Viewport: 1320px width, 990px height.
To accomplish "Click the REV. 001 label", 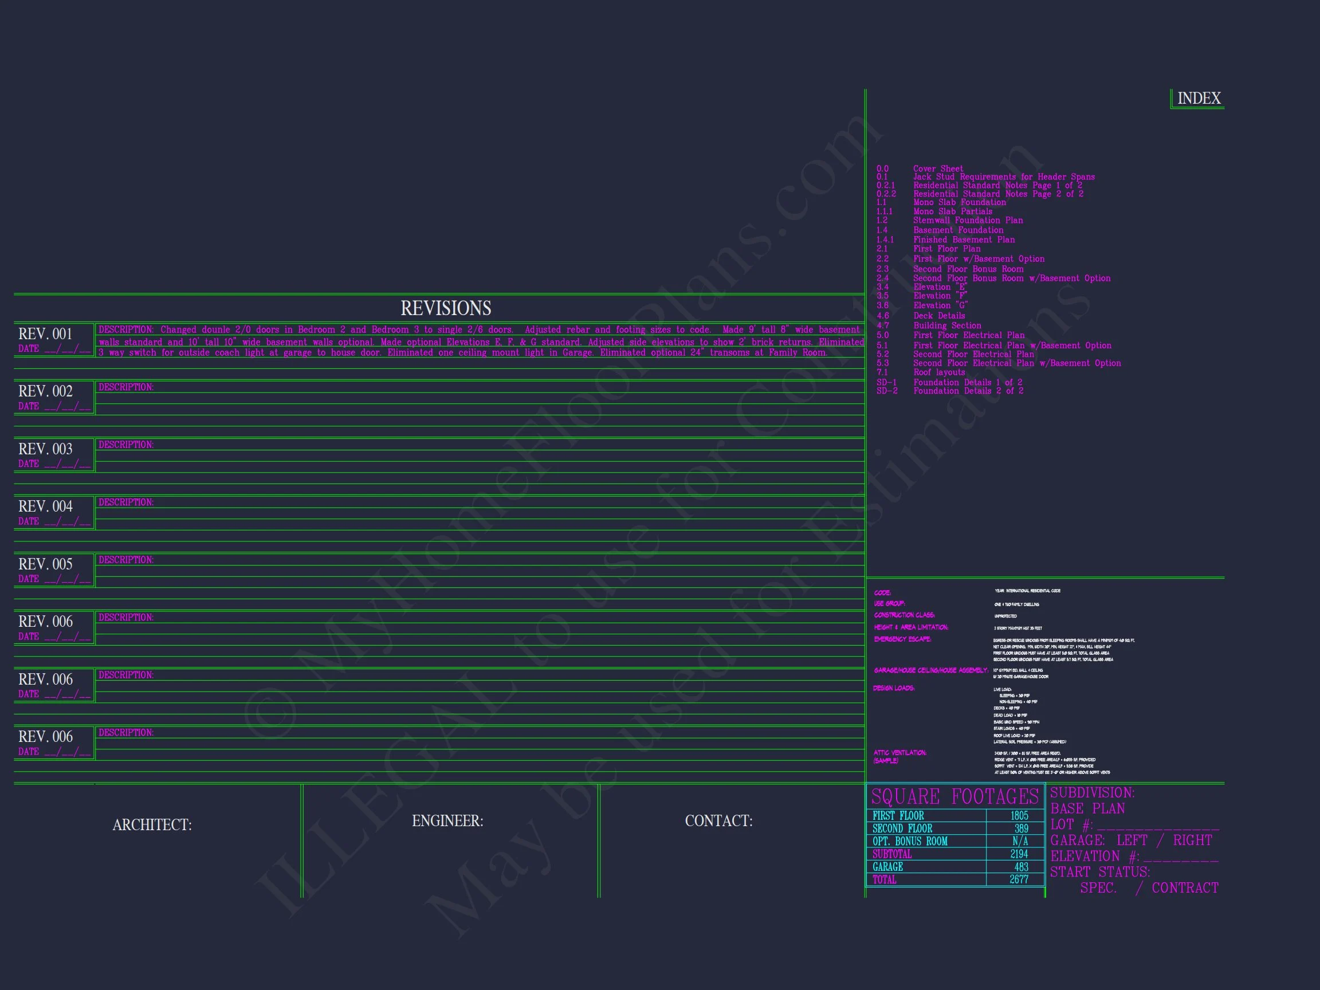I will (x=45, y=334).
